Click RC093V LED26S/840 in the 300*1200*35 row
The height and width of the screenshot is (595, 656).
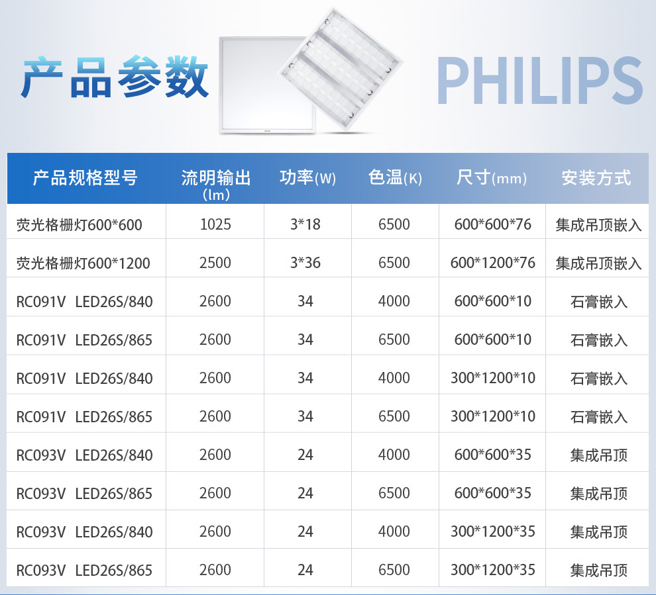[84, 532]
